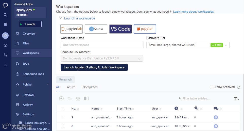Screen dimensions: 244x131
Task: Click the archive box icon in table toolbar
Action: [78, 98]
